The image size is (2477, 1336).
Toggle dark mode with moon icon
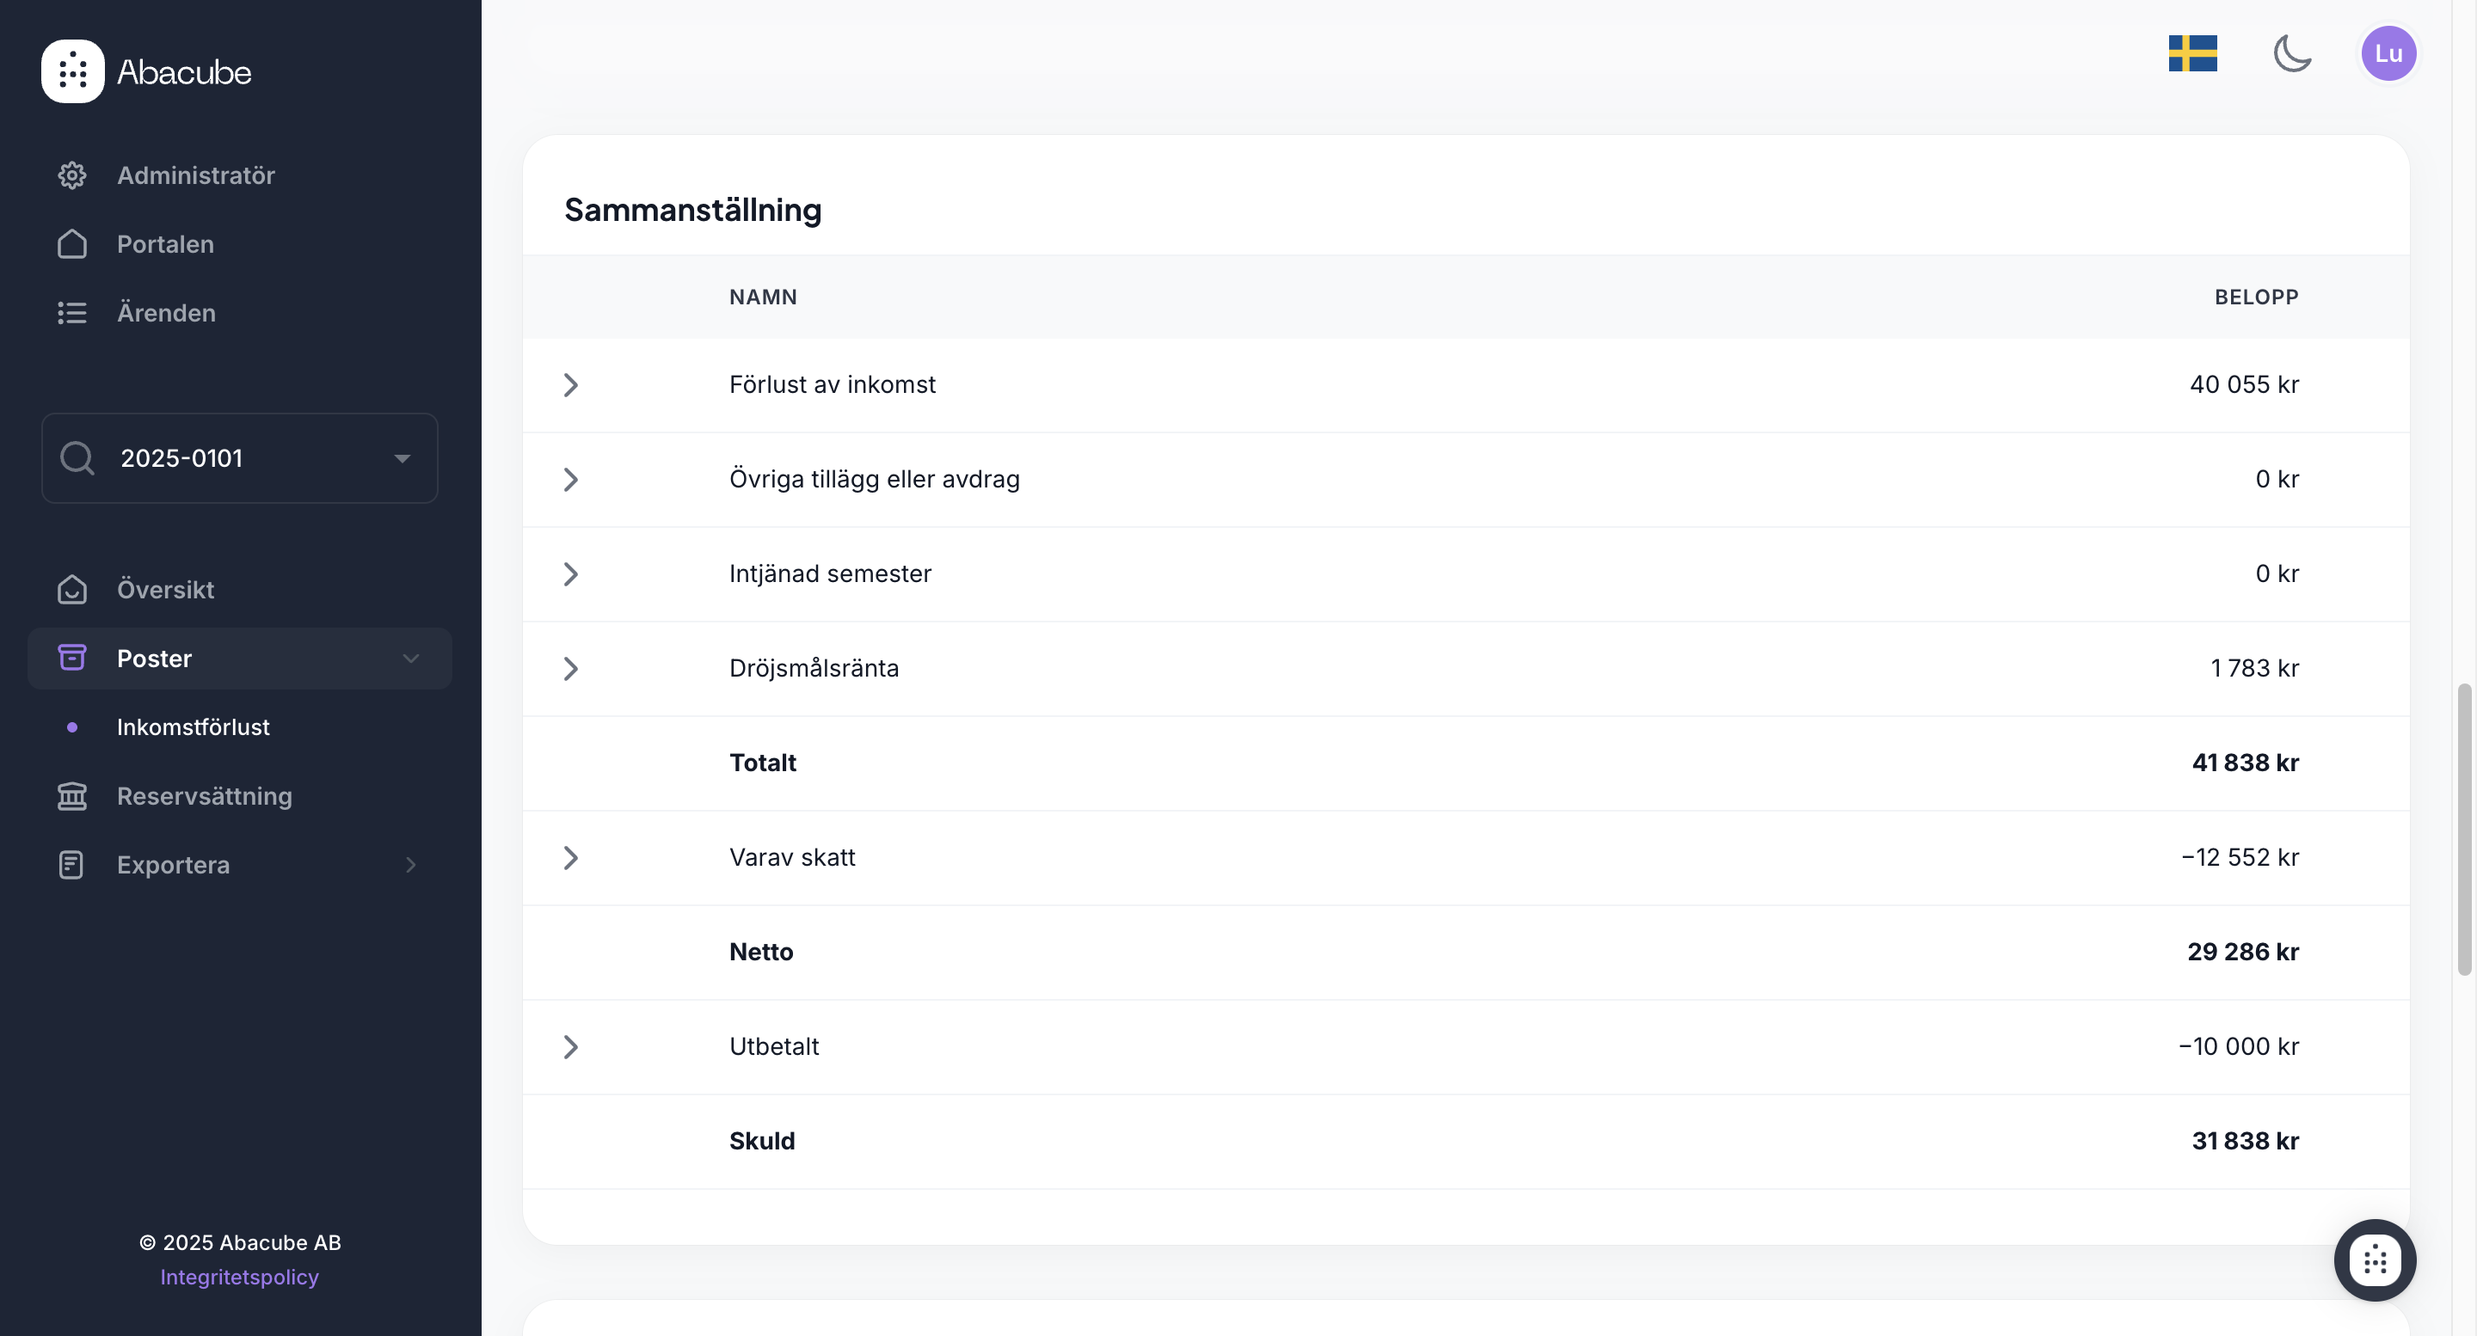[2292, 54]
